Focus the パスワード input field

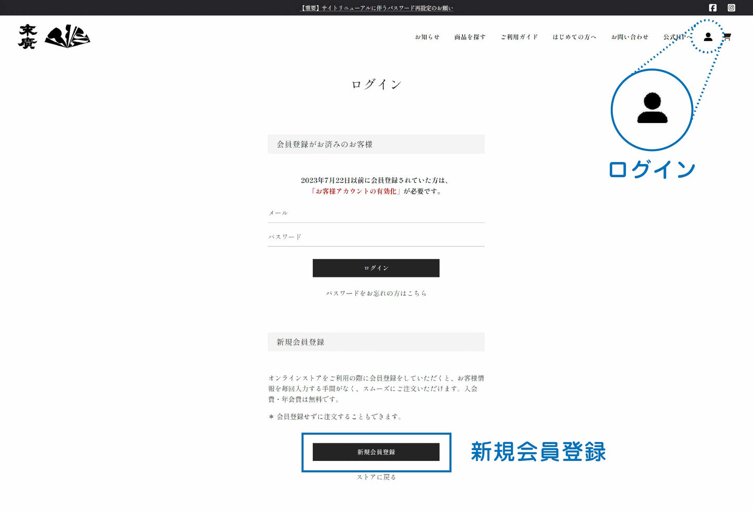pos(376,237)
